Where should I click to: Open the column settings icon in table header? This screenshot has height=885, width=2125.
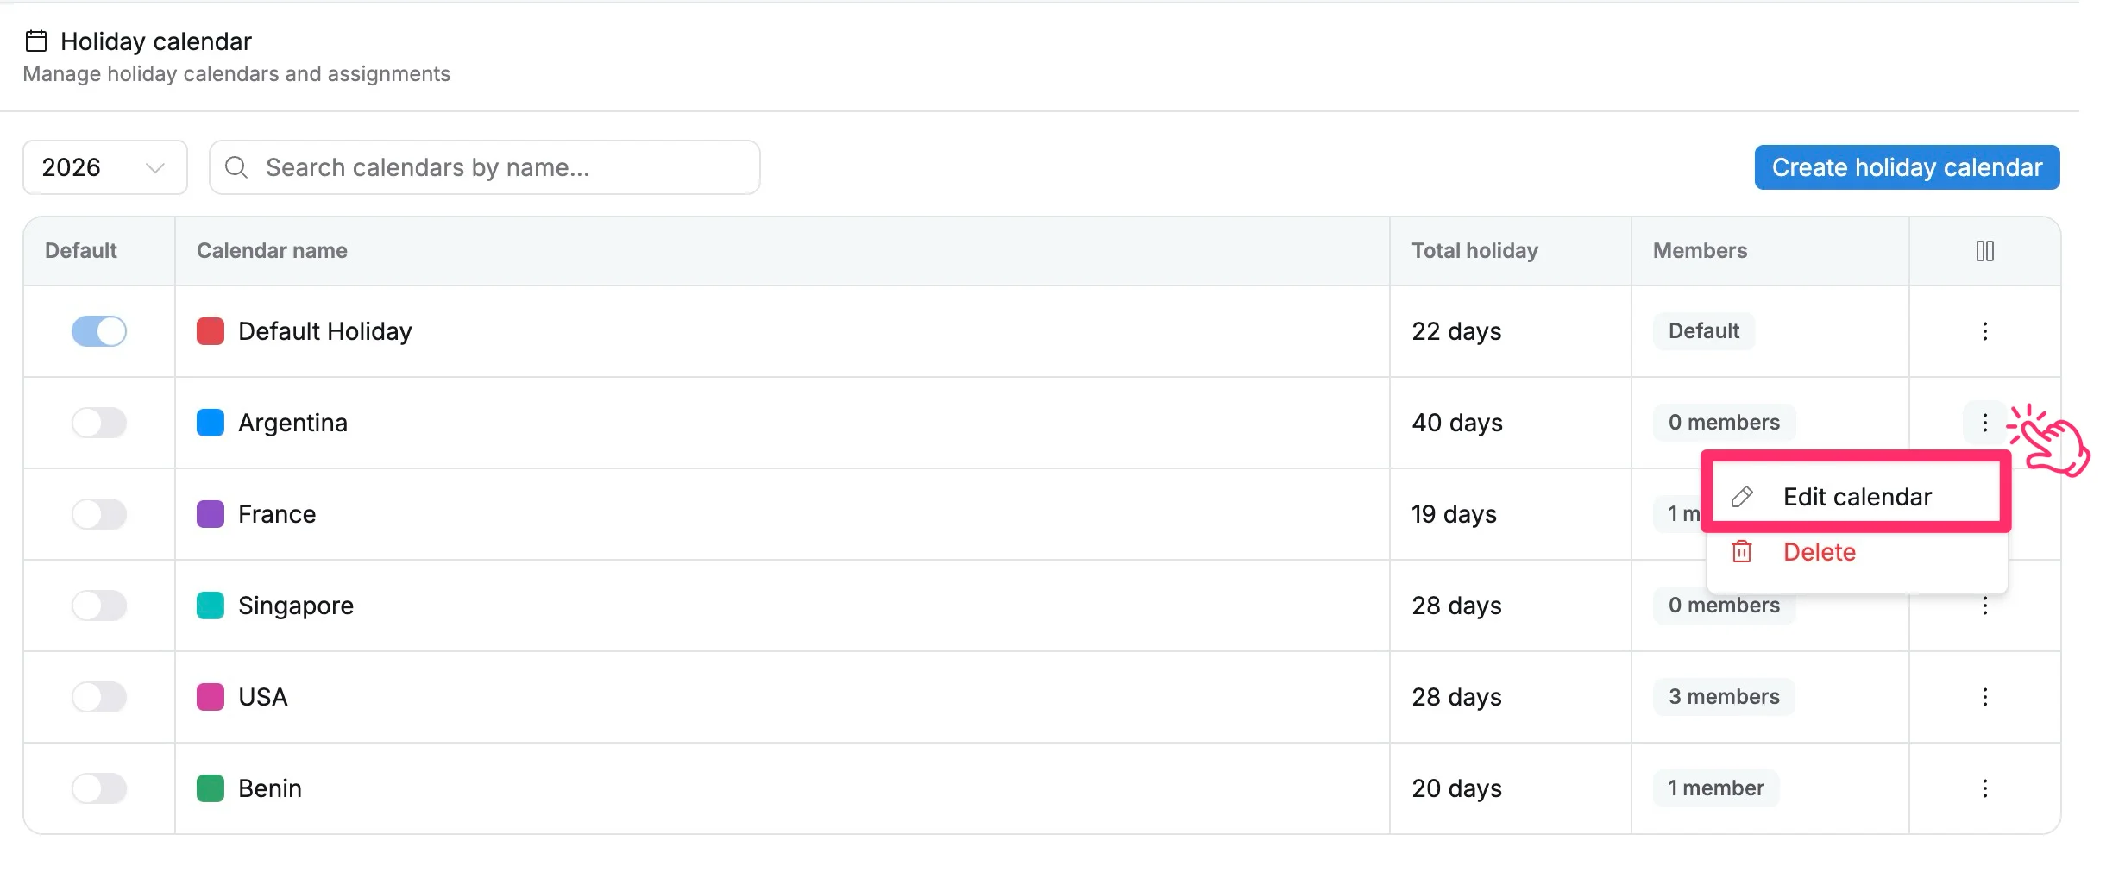tap(1984, 251)
